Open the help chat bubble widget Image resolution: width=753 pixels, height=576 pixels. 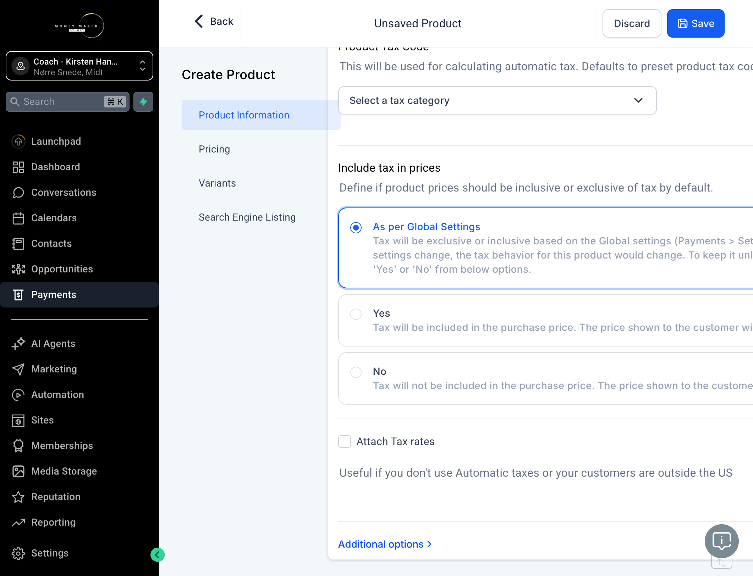click(x=721, y=541)
